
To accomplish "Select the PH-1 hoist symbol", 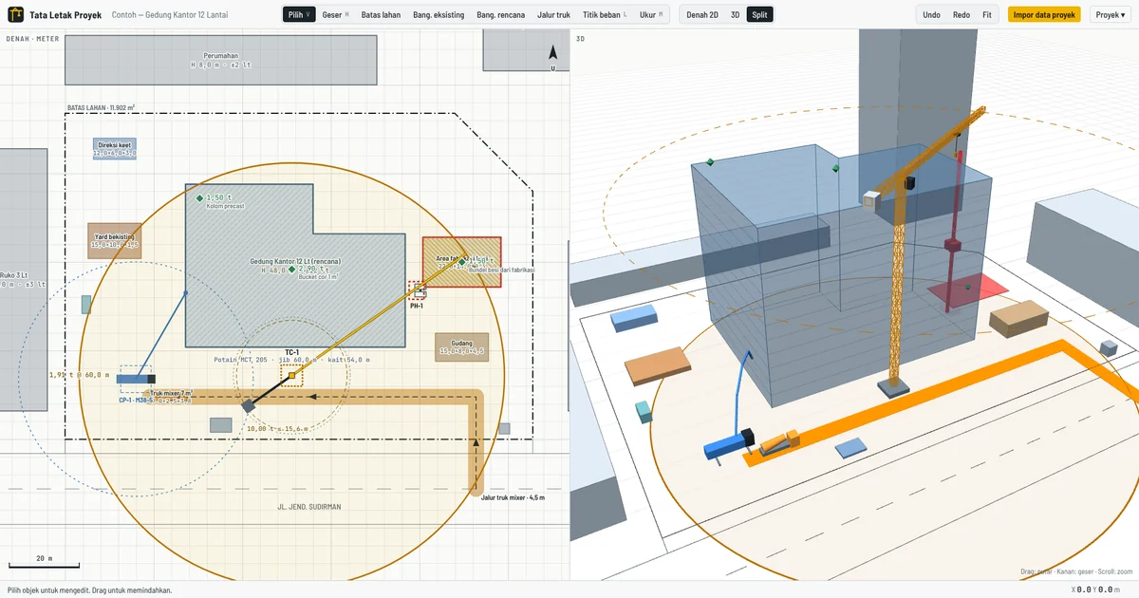I will (418, 290).
